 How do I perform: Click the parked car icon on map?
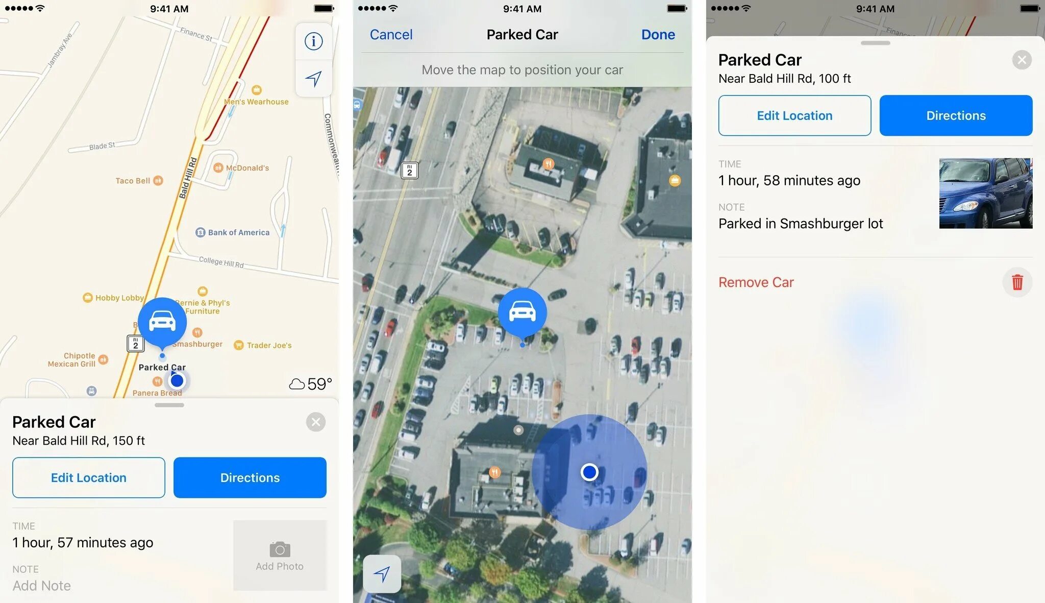click(x=161, y=322)
